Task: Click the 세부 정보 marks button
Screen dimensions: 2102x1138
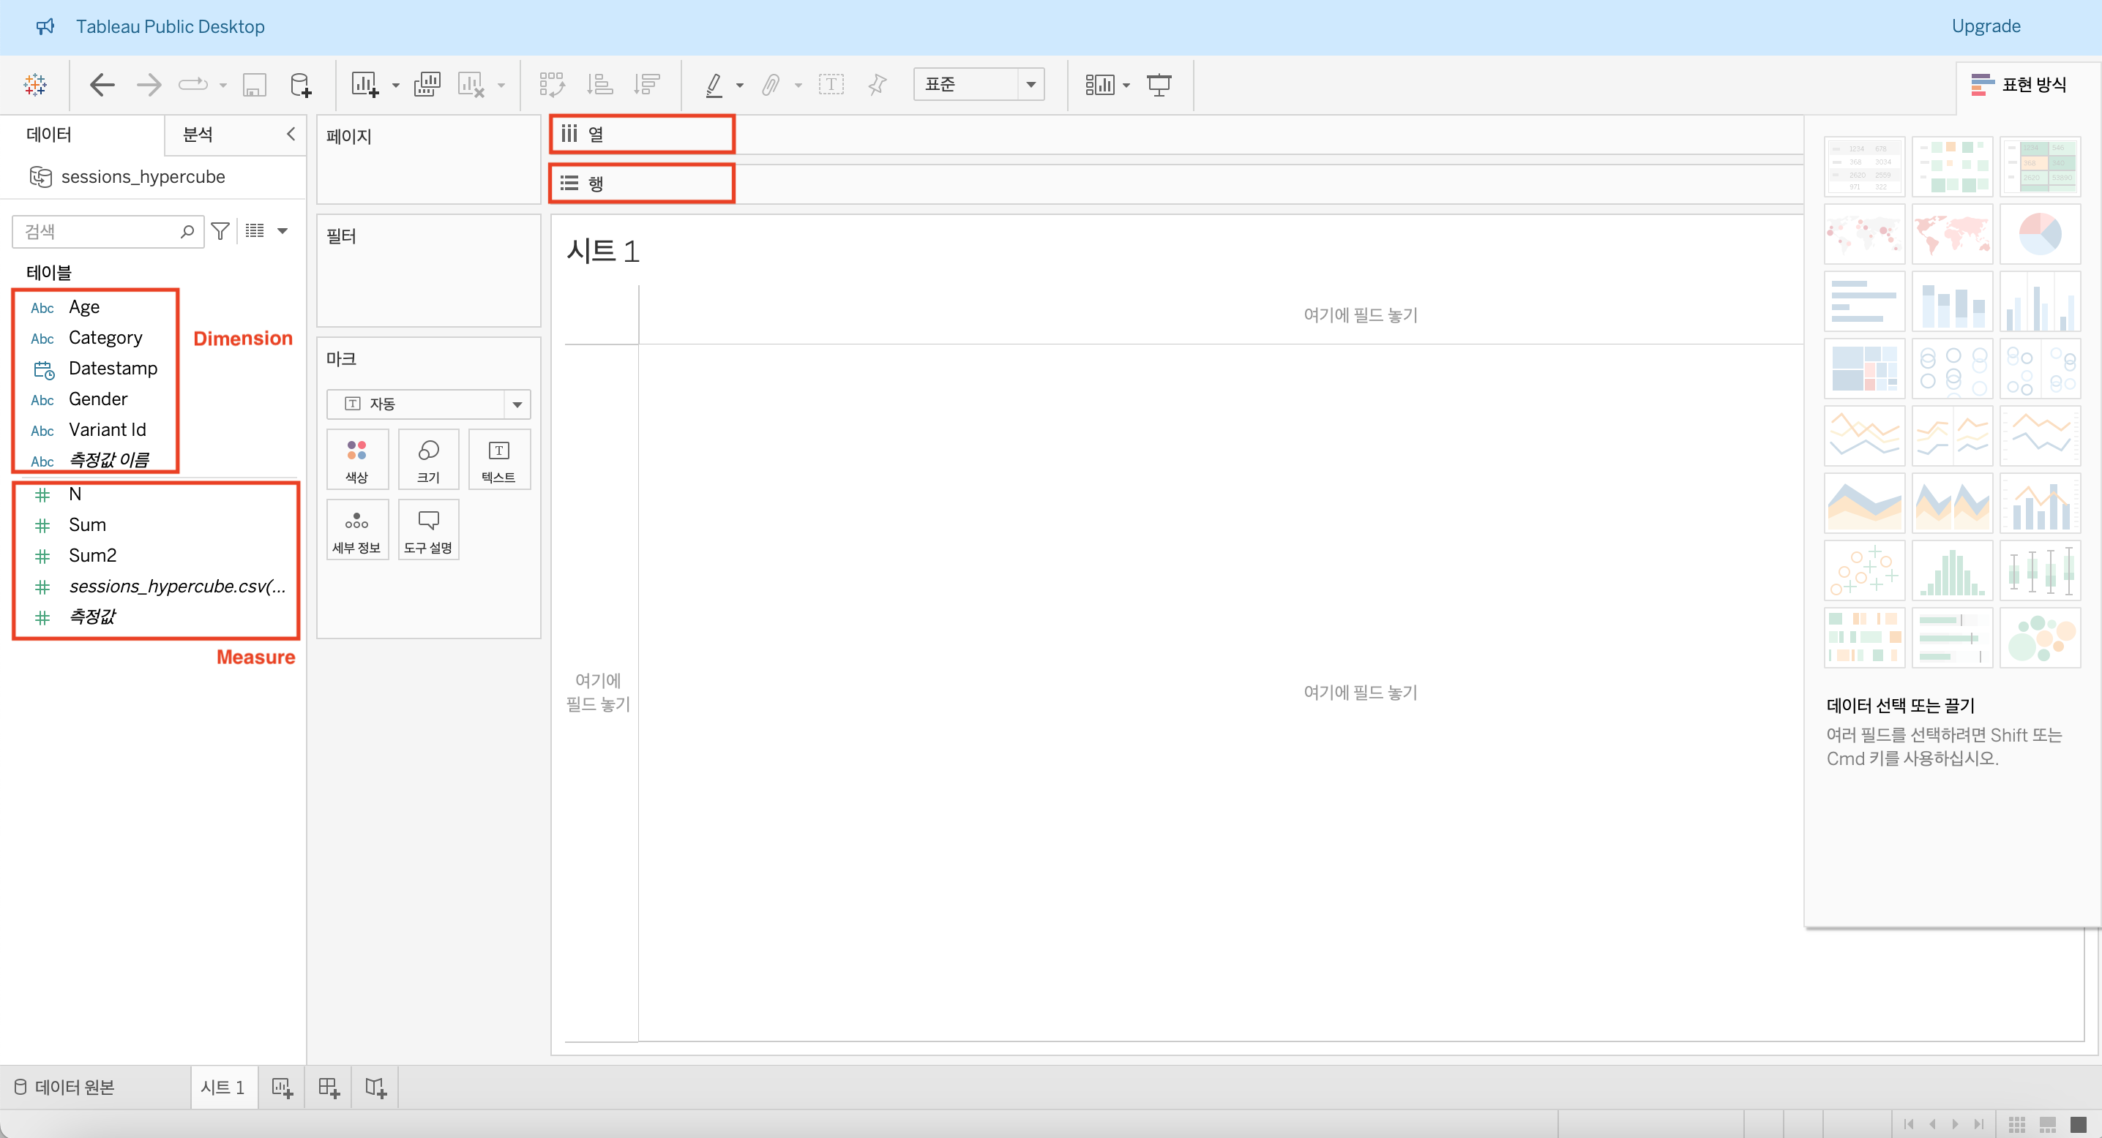Action: point(356,531)
